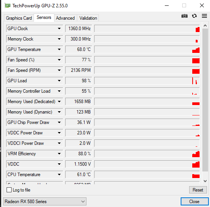This screenshot has height=207, width=210.
Task: Click the VRM Efficiency history graph
Action: pyautogui.click(x=147, y=154)
